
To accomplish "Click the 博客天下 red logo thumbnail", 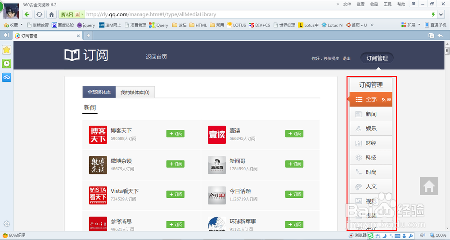I will (98, 135).
